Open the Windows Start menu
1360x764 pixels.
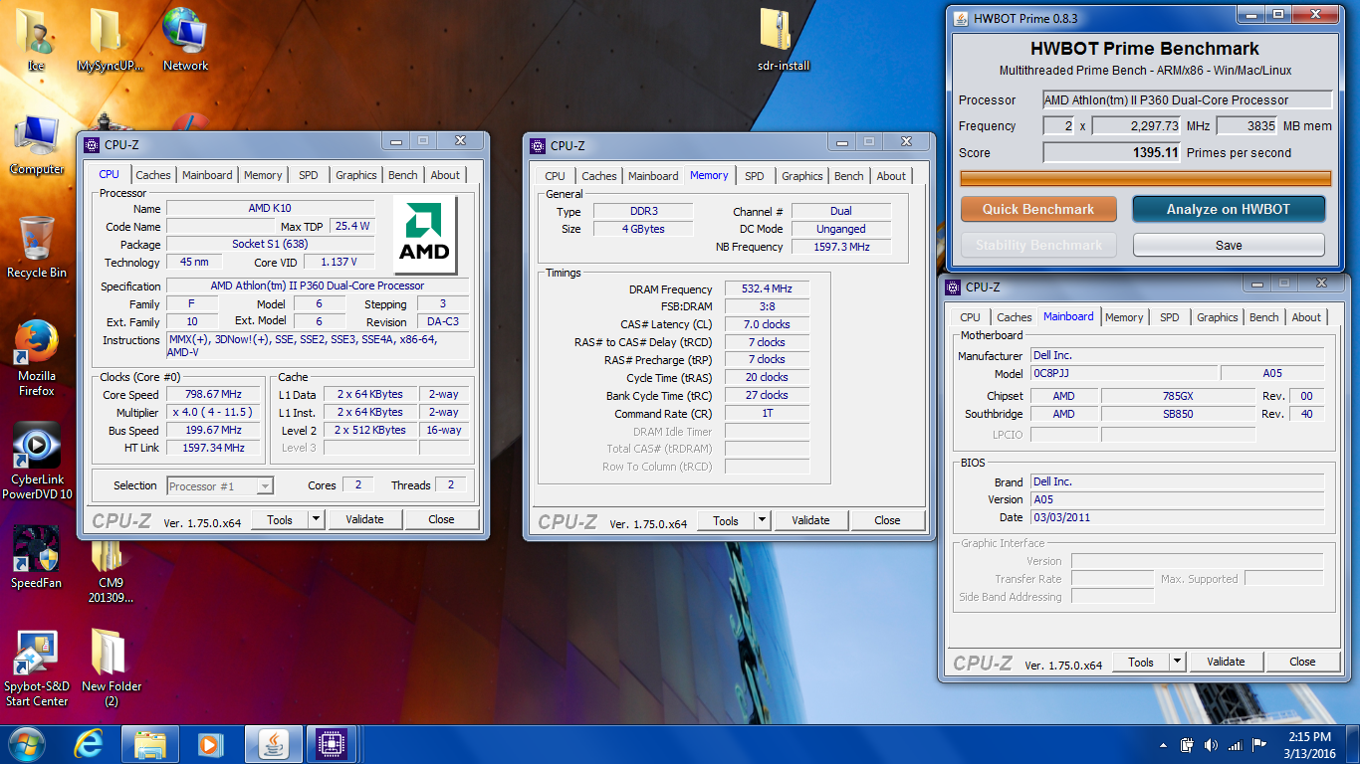pyautogui.click(x=27, y=743)
